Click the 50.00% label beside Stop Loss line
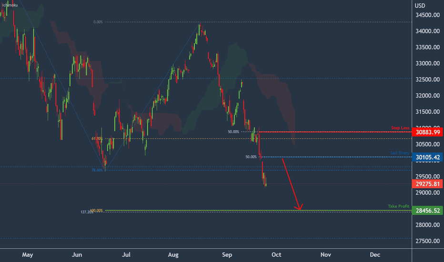This screenshot has width=444, height=262. coord(233,131)
